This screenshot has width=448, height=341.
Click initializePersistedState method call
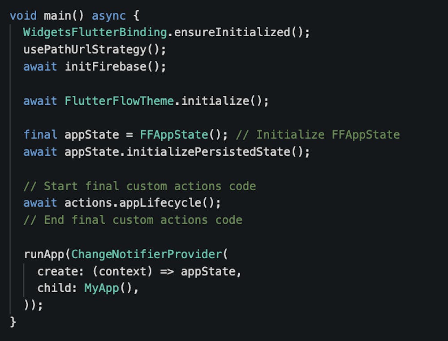(x=208, y=152)
